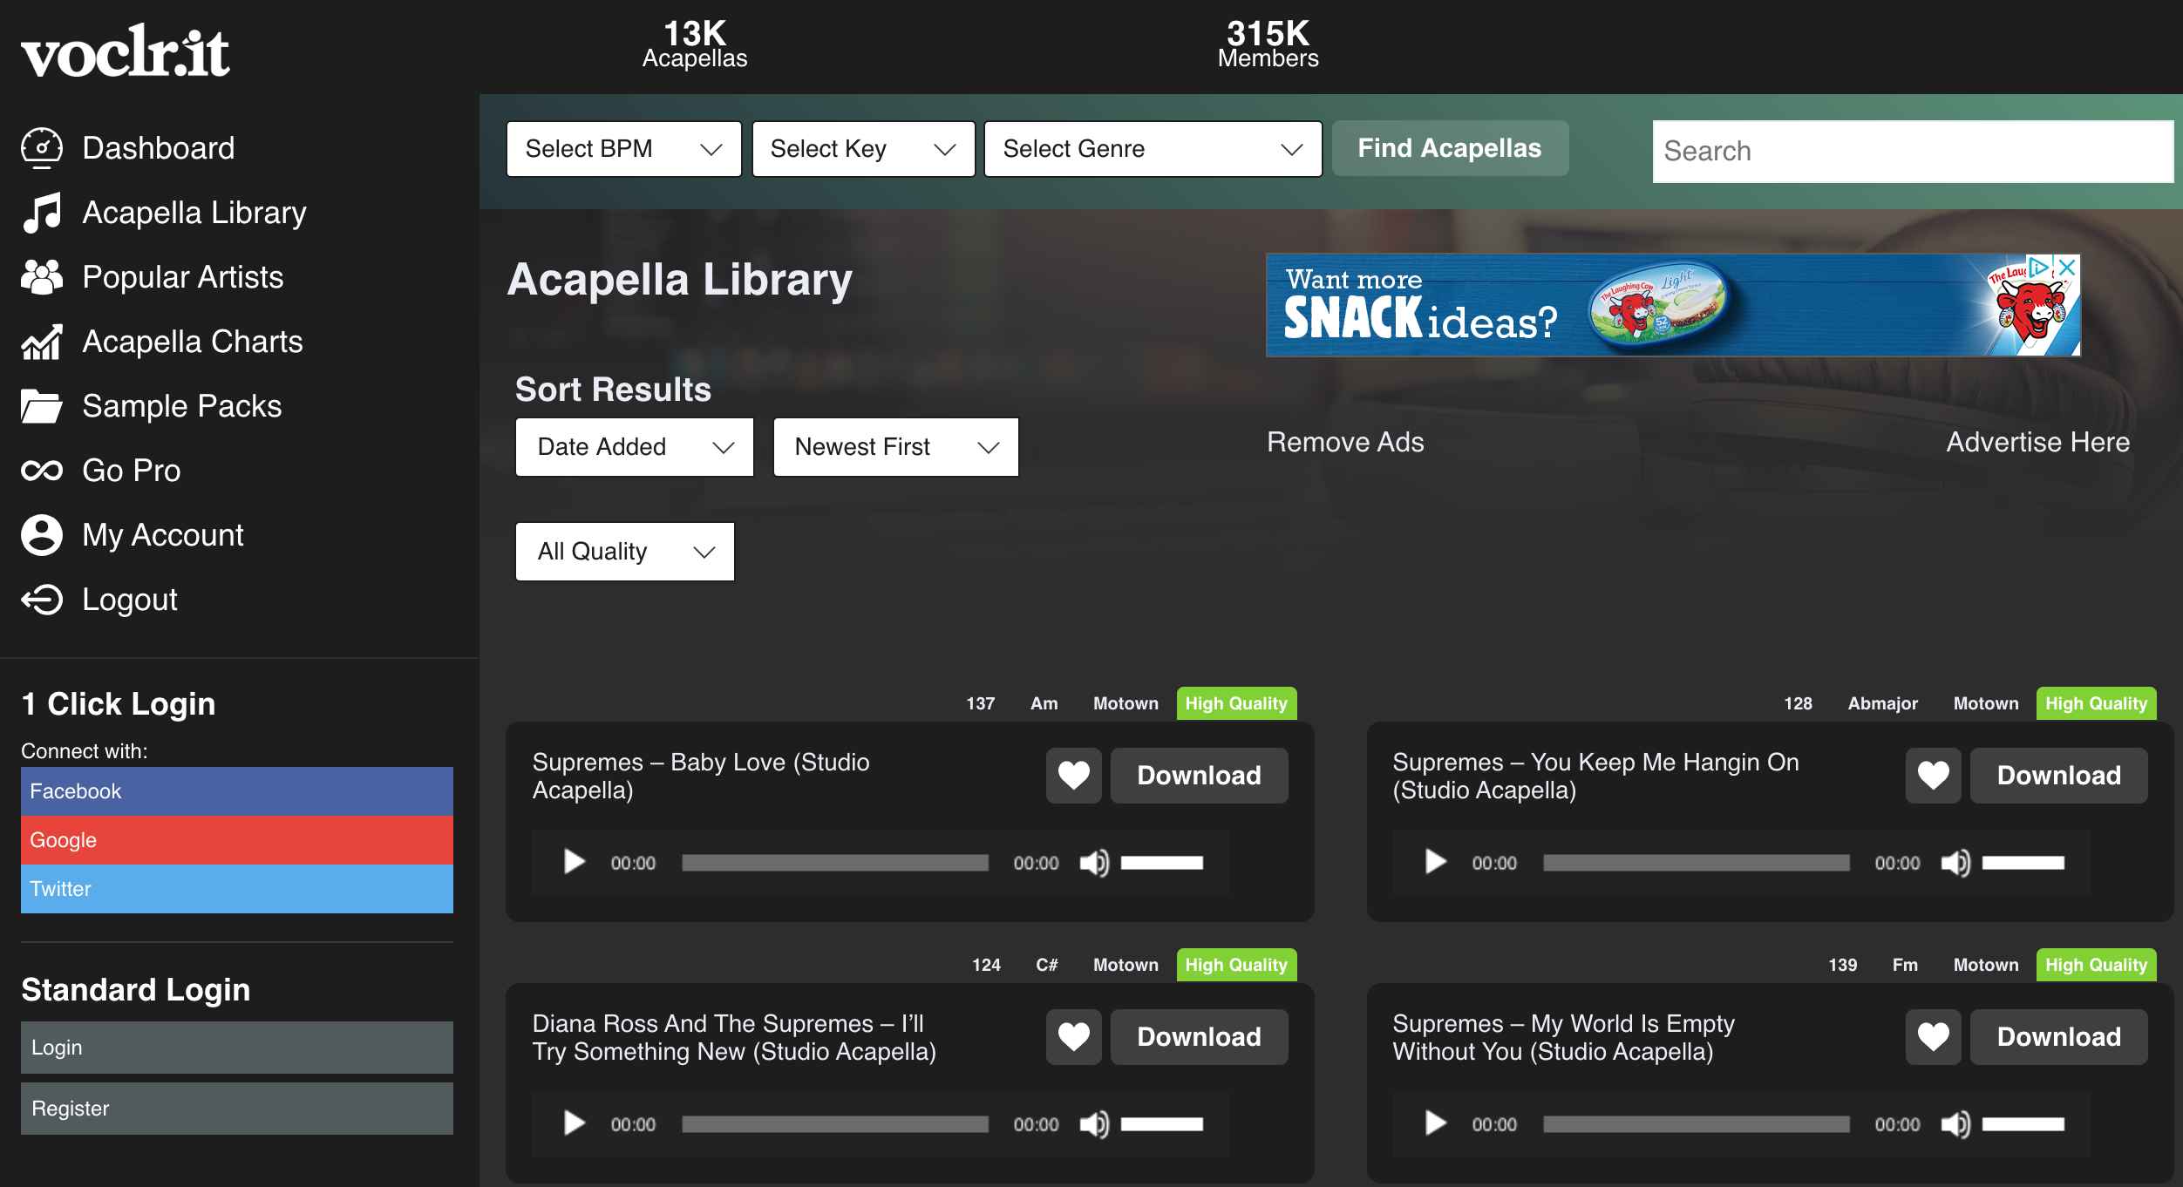Click the C# key tag
Image resolution: width=2183 pixels, height=1187 pixels.
coord(1047,965)
